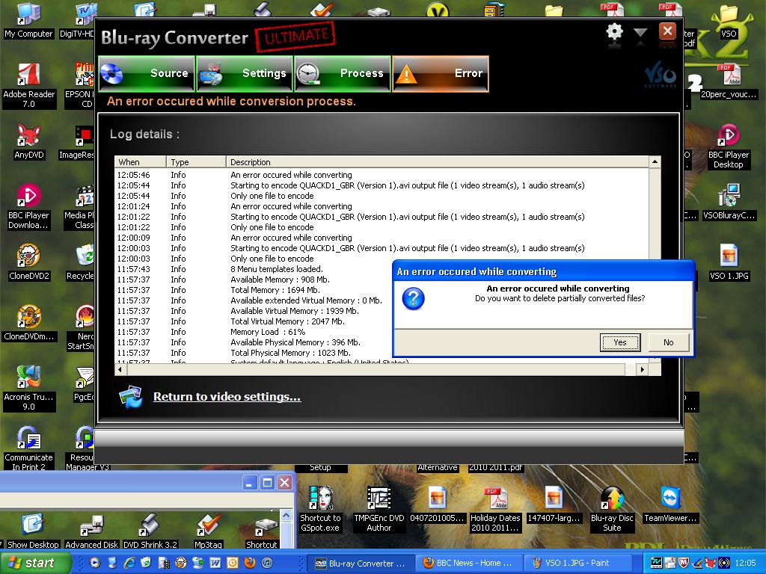Select Communicate In Print 2 desktop icon
Image resolution: width=766 pixels, height=574 pixels.
(x=29, y=448)
